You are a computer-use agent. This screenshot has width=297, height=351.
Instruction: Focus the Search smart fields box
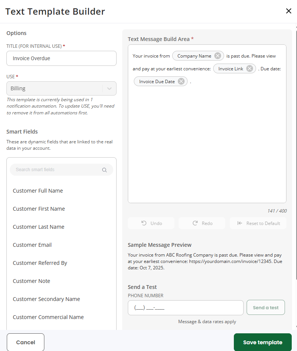[61, 170]
